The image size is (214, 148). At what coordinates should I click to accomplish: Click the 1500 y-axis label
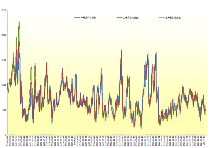[x=4, y=60]
